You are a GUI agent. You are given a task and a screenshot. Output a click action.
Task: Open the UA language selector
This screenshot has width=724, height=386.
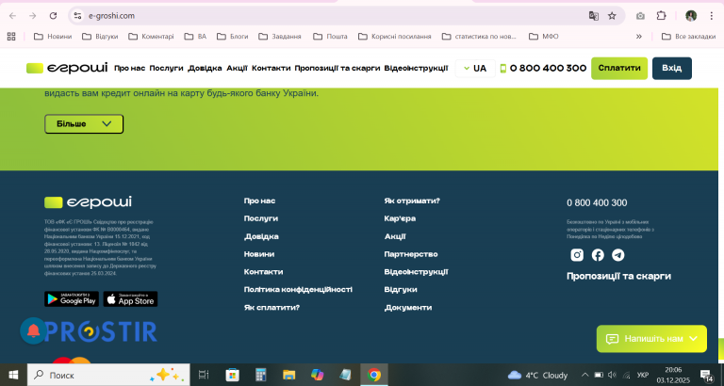tap(475, 68)
